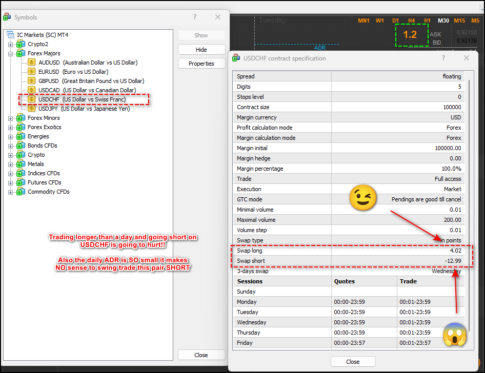Switch chart to H1 timeframe
This screenshot has width=485, height=373.
[427, 20]
